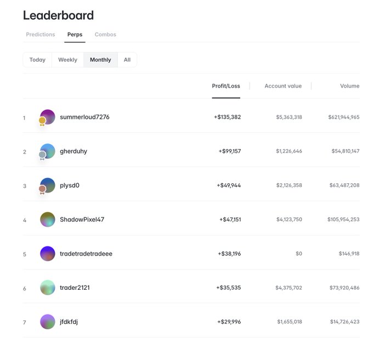Click the +$49,944 profit value
Viewport: 373px width, 348px height.
[229, 186]
